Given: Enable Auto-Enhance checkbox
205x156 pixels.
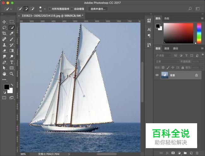Looking at the screenshot, I should 72,9.
